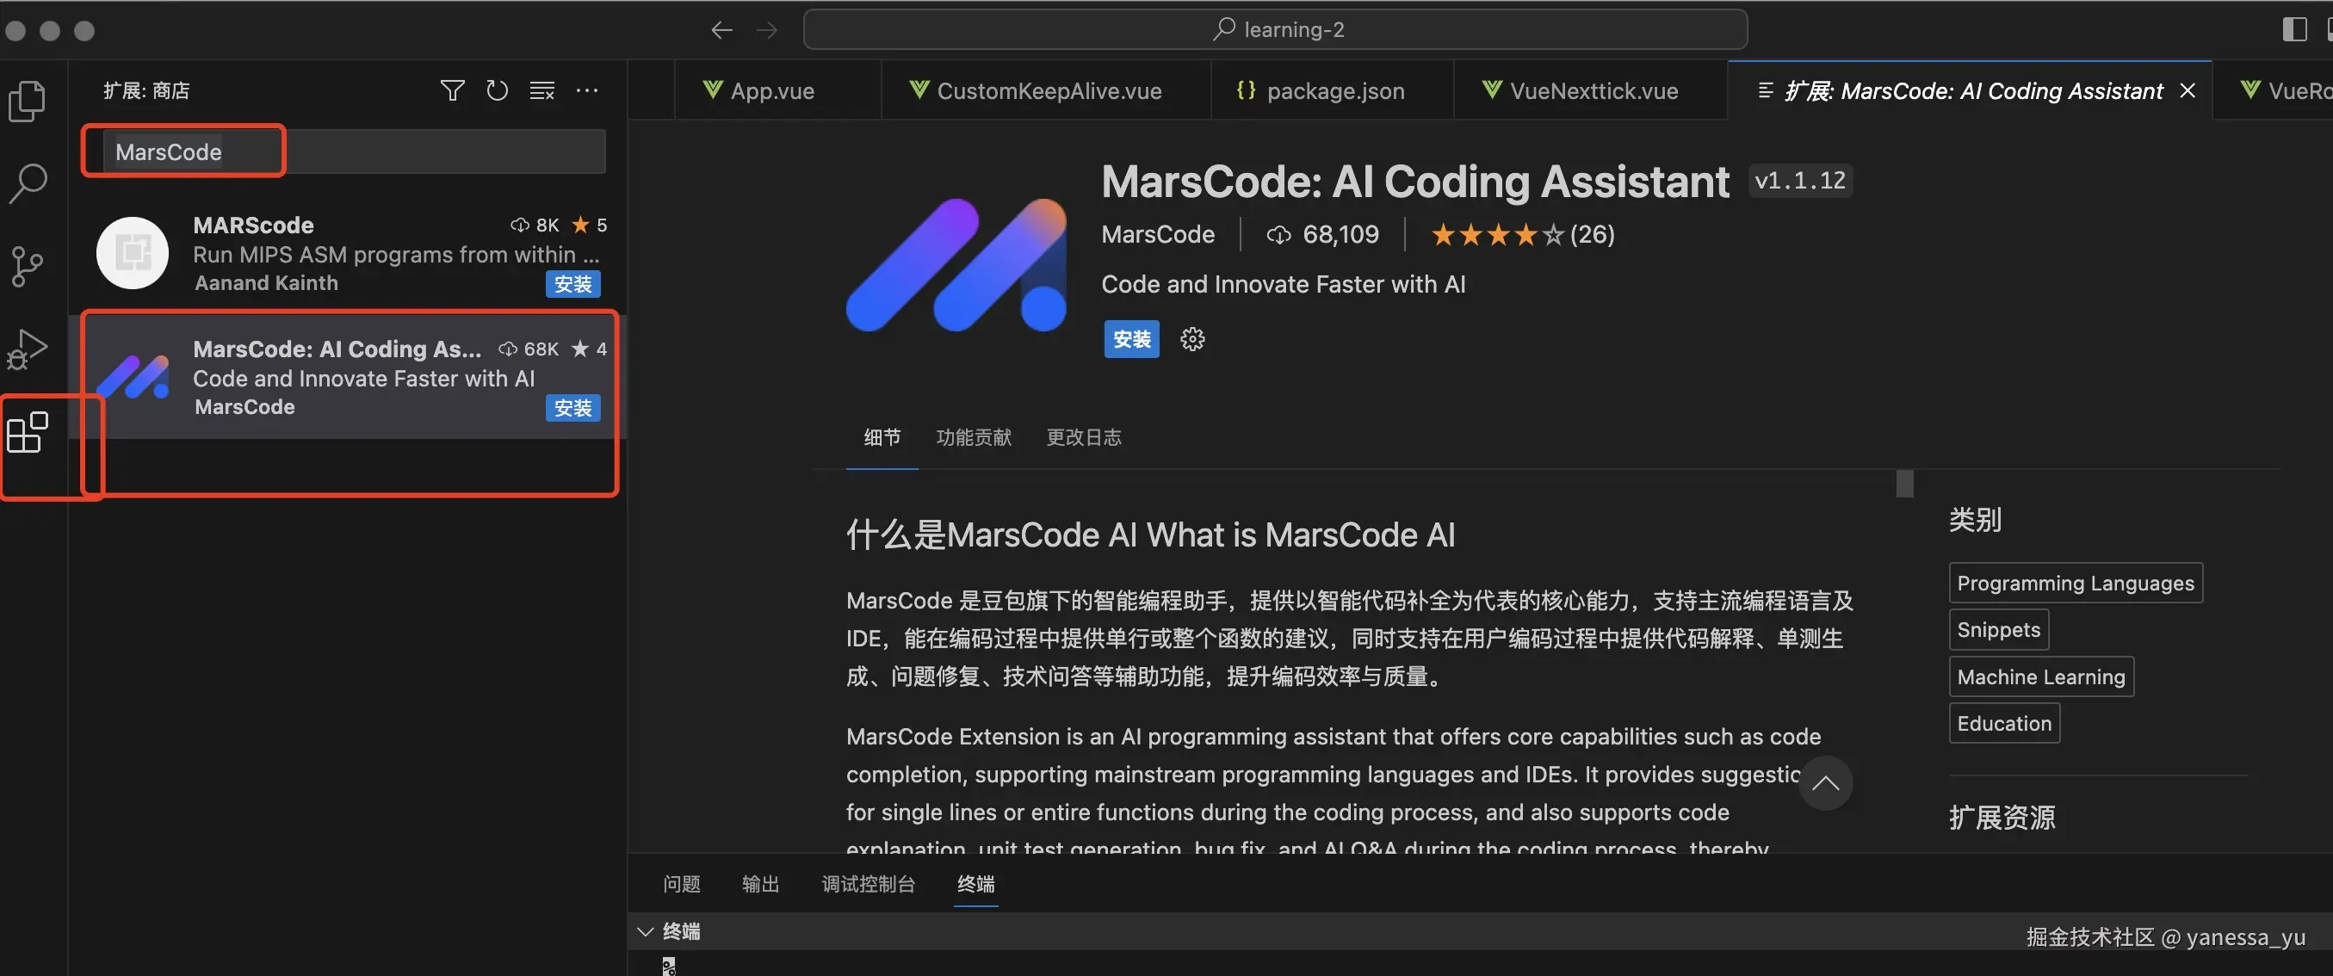Clear extension search results icon
Viewport: 2333px width, 976px height.
pos(541,90)
